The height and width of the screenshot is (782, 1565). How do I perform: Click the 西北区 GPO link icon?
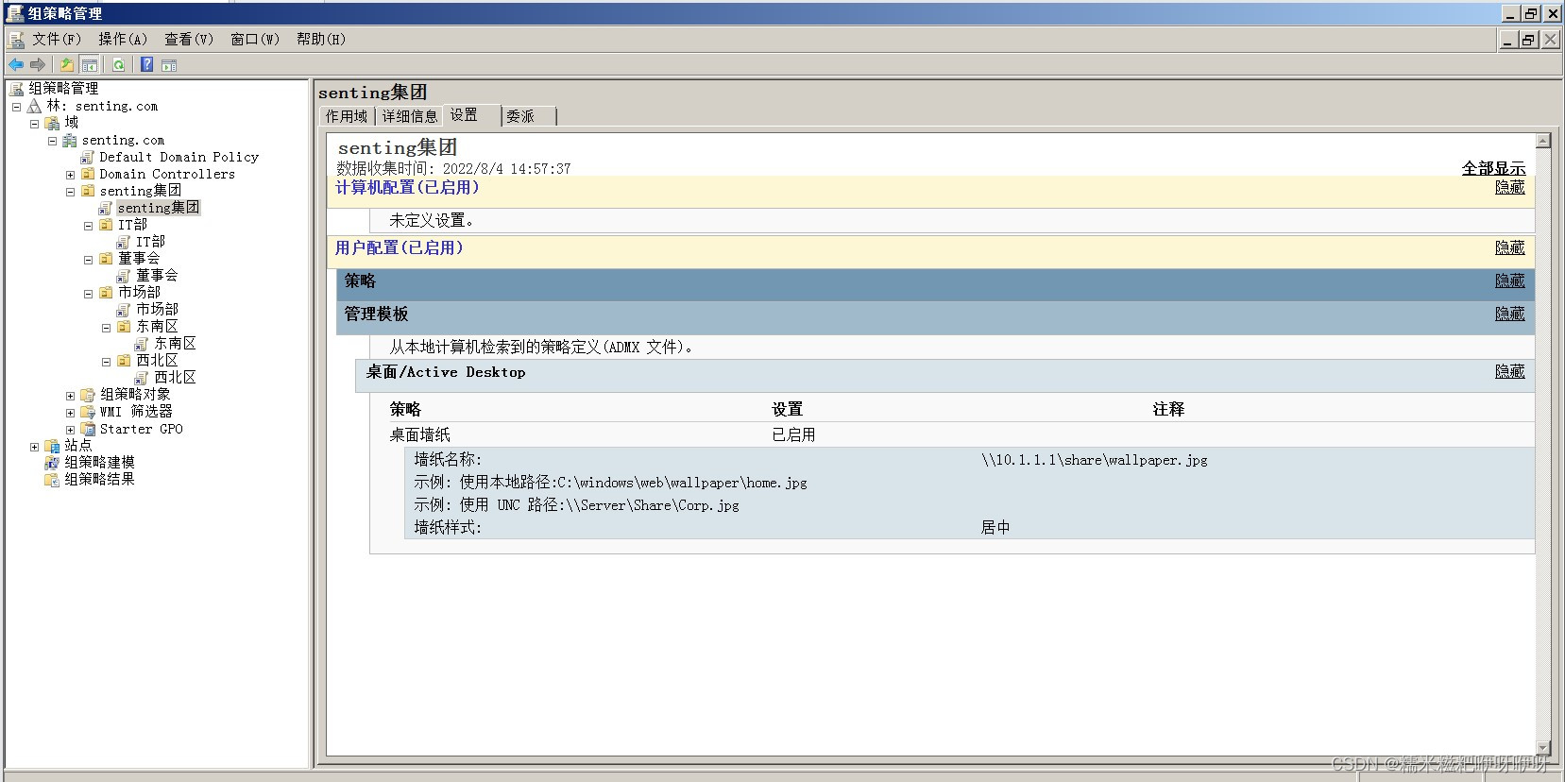142,378
